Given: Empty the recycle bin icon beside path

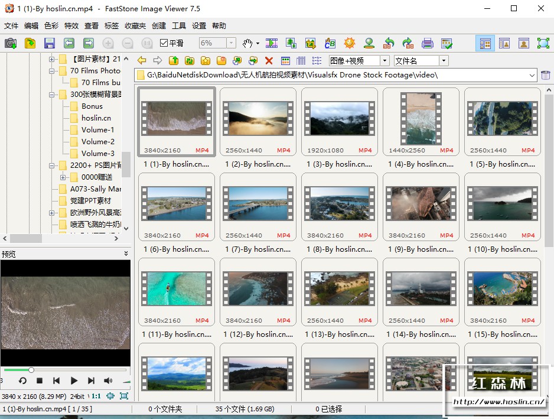Looking at the screenshot, I should click(x=545, y=75).
